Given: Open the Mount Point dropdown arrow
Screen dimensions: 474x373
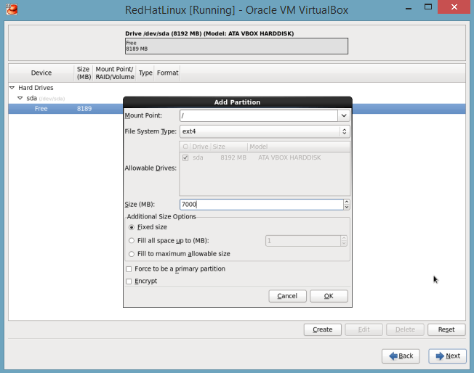Looking at the screenshot, I should 344,115.
